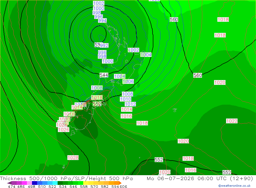Image resolution: width=256 pixels, height=188 pixels.
Task: Select the red 1018 label above 552
Action: point(97,98)
